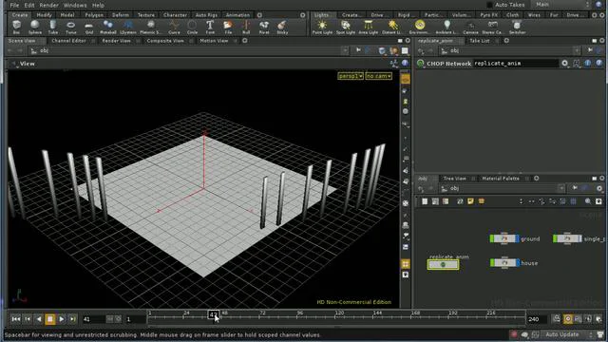The image size is (608, 342).
Task: Click the end frame 240 field
Action: click(x=537, y=319)
